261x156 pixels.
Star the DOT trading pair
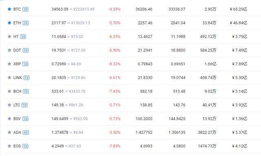[9, 50]
